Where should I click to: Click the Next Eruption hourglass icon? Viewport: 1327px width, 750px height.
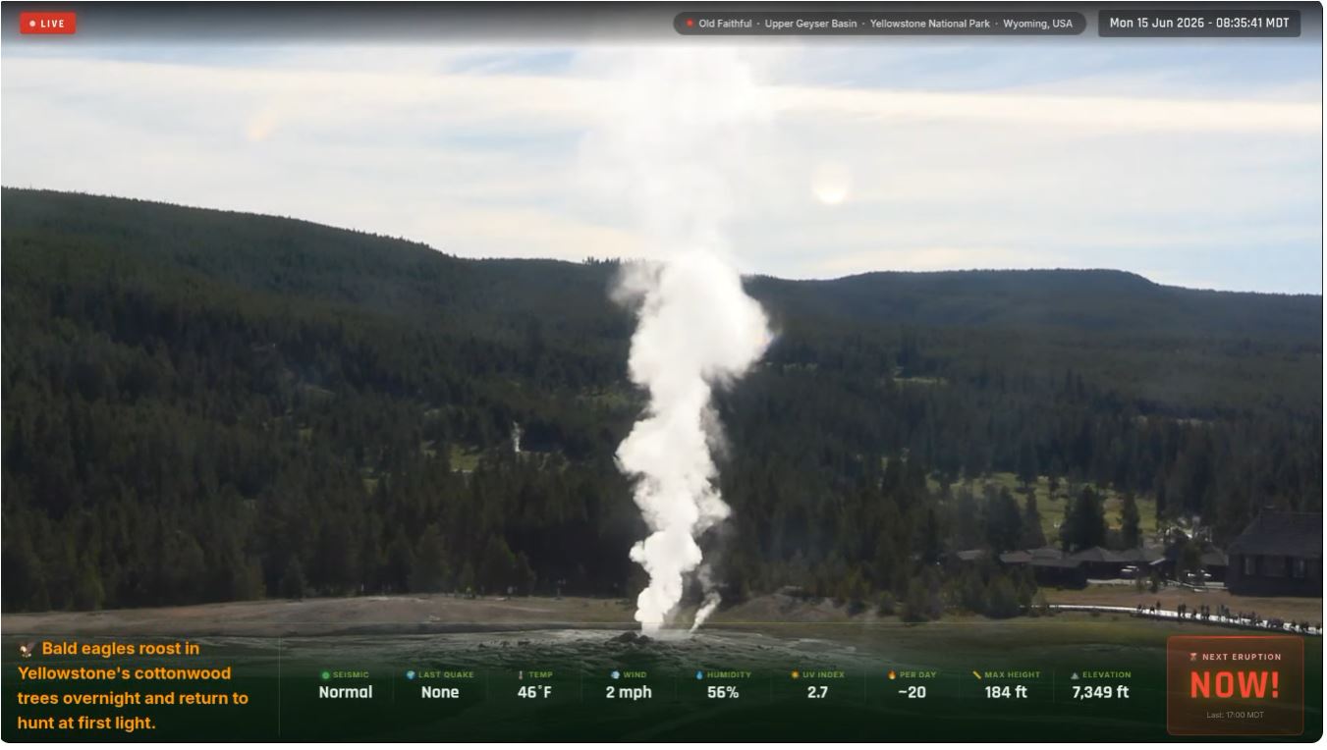tap(1193, 657)
